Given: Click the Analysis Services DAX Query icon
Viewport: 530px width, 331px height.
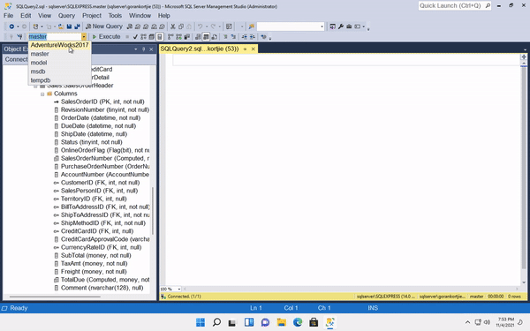Looking at the screenshot, I should pos(162,26).
